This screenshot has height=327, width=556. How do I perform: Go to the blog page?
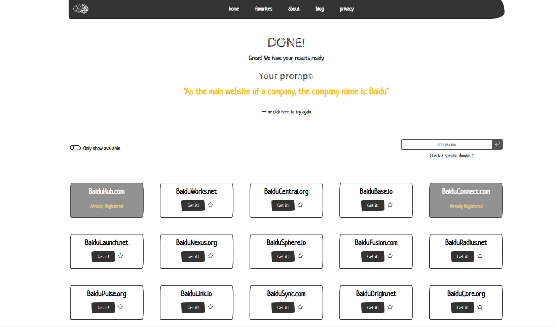[x=320, y=9]
